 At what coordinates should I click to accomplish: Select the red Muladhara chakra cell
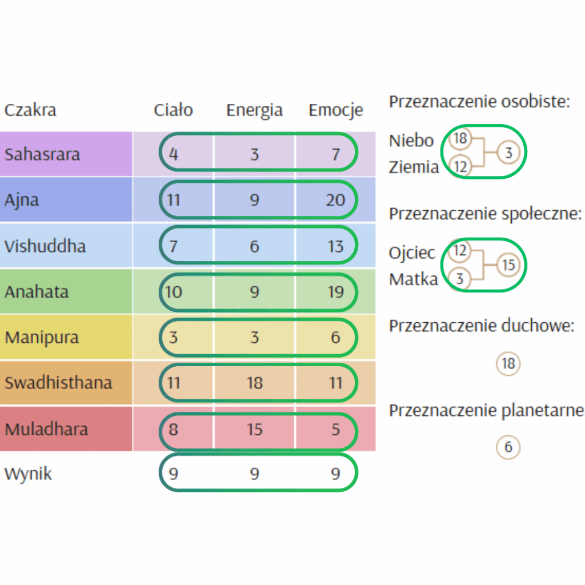pos(66,429)
